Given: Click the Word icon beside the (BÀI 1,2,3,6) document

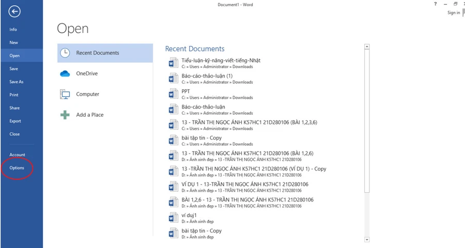Looking at the screenshot, I should 173,125.
